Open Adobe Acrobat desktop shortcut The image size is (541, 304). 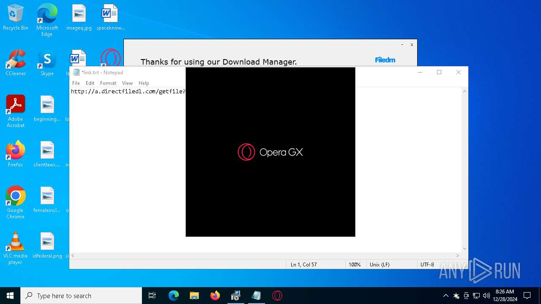pos(16,111)
